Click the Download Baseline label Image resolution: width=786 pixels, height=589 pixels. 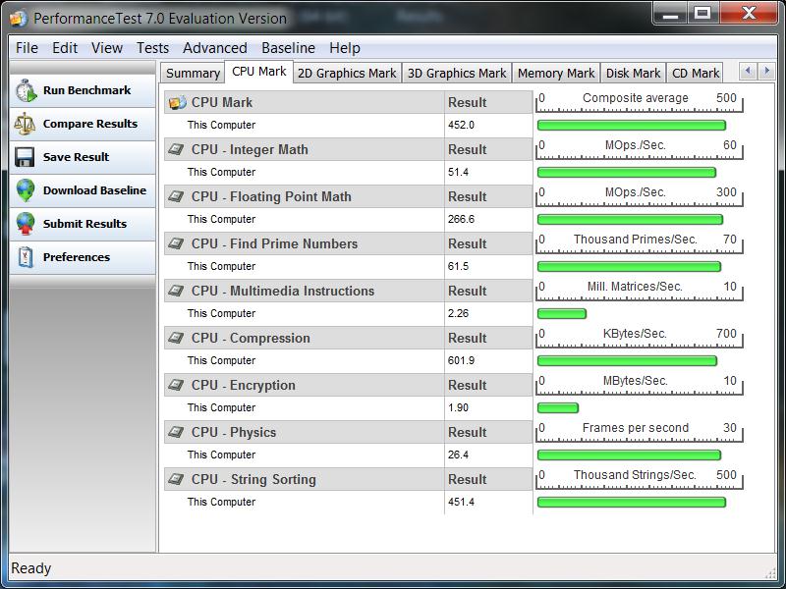pyautogui.click(x=94, y=190)
